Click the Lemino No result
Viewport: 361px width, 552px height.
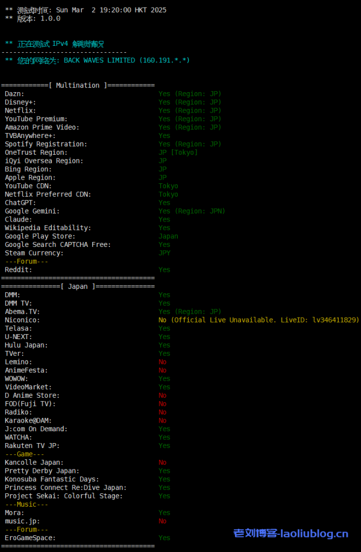coord(162,362)
